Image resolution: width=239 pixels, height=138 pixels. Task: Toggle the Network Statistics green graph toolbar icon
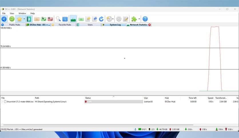pyautogui.click(x=73, y=19)
